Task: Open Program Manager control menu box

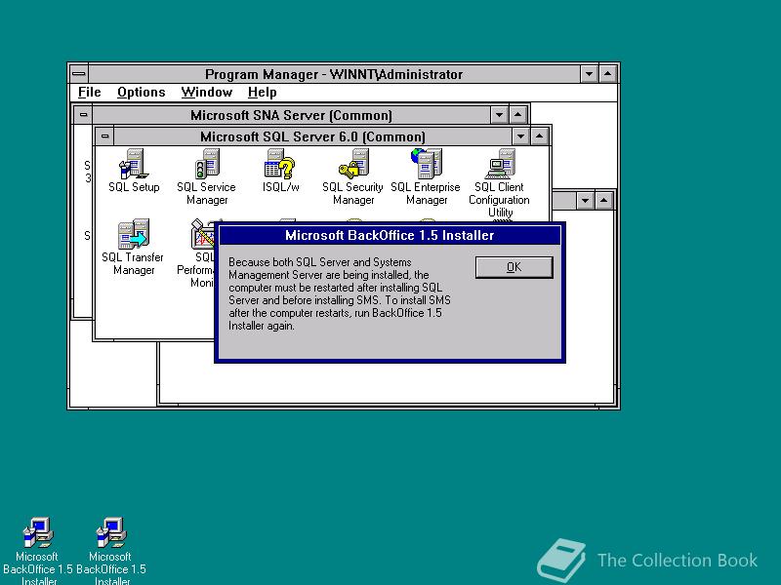Action: 79,74
